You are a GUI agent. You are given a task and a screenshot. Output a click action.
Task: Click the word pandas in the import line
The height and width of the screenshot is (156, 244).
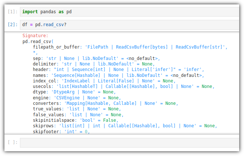tap(48, 12)
